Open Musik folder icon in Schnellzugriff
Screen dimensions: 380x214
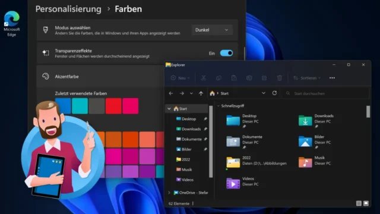click(x=305, y=162)
